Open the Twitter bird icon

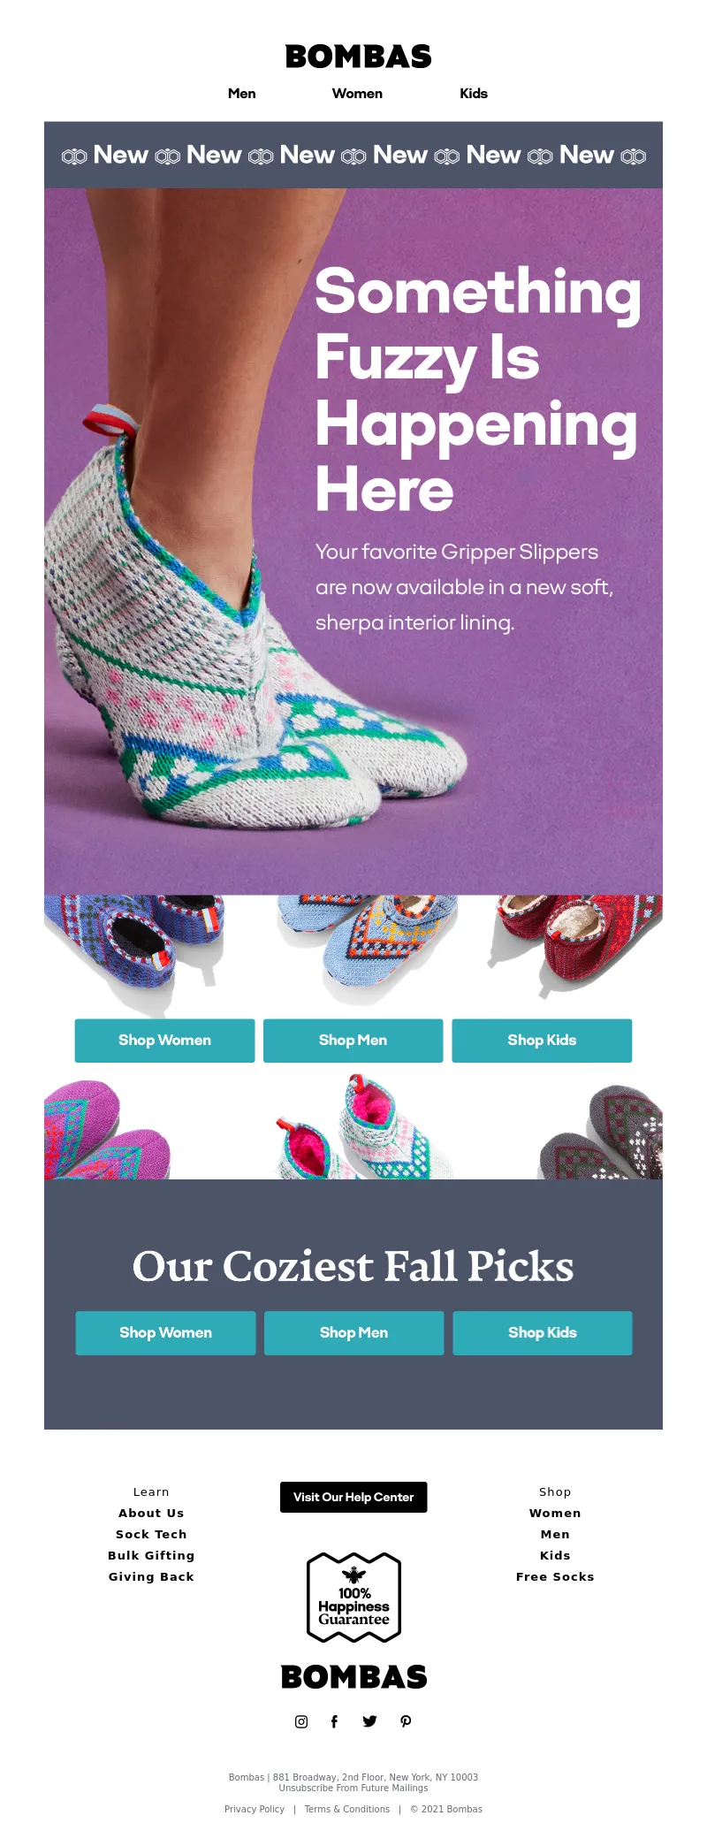click(369, 1721)
